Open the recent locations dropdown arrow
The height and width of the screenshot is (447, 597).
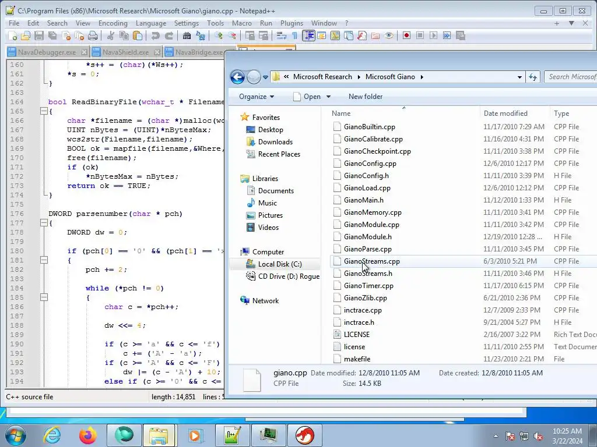click(265, 77)
